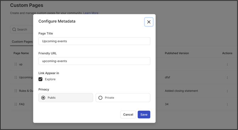Viewport: 238px width, 130px height.
Task: Click the FAQ row's drag handle icon
Action: pyautogui.click(x=16, y=104)
